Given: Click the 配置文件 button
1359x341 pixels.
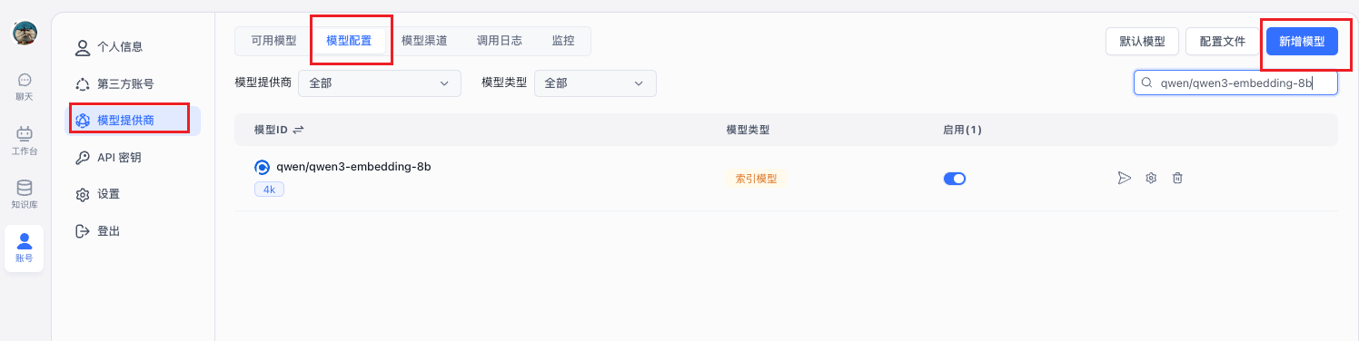Looking at the screenshot, I should click(1223, 42).
